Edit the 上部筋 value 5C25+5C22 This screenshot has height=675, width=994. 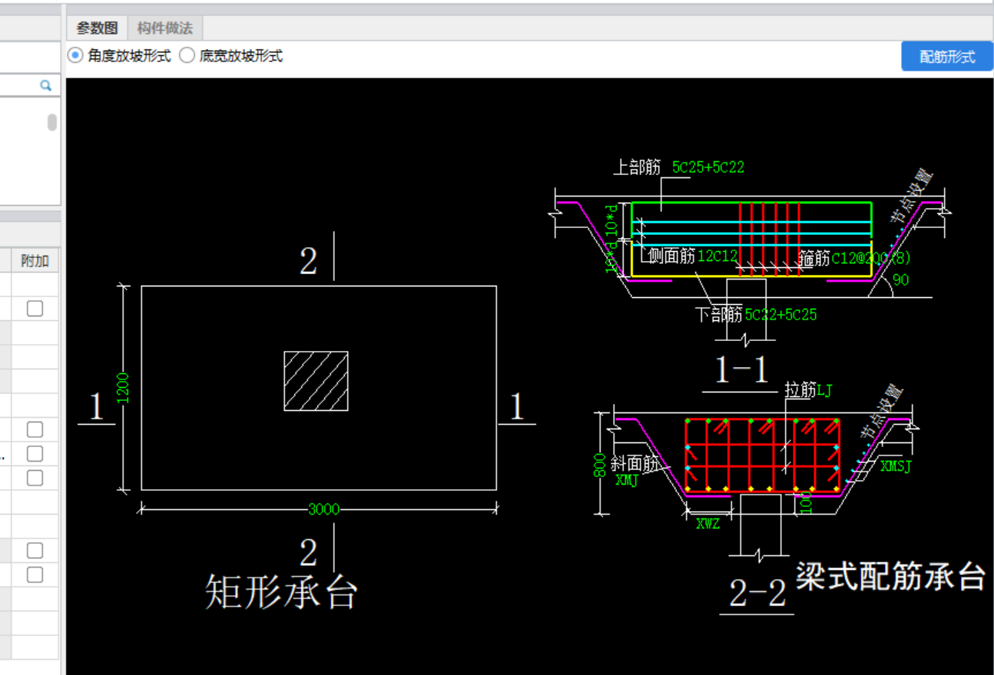pos(708,167)
